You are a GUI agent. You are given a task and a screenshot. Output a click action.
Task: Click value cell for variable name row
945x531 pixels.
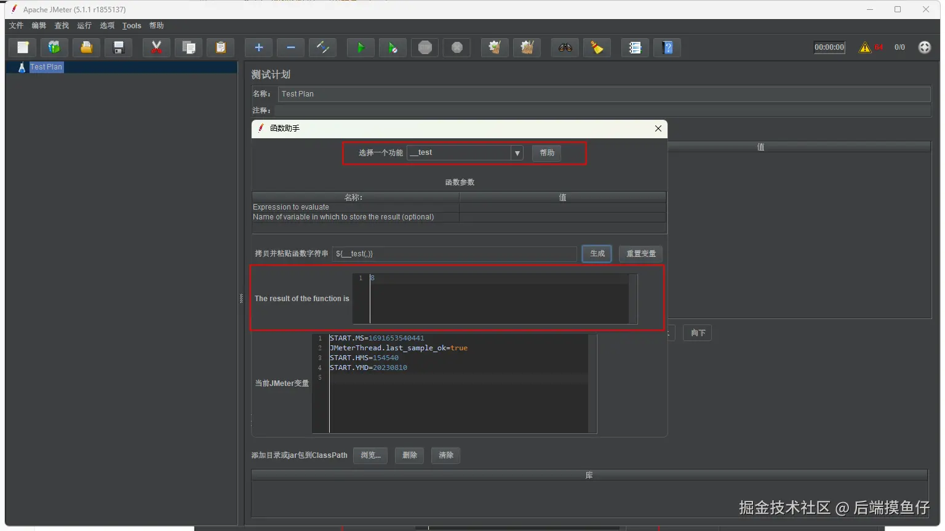point(562,217)
